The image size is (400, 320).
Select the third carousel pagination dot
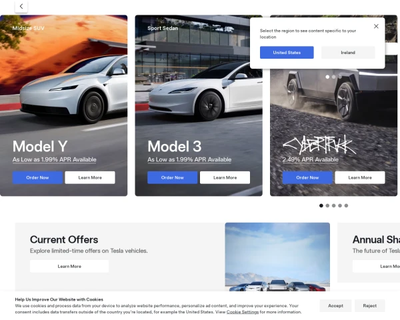click(x=334, y=206)
